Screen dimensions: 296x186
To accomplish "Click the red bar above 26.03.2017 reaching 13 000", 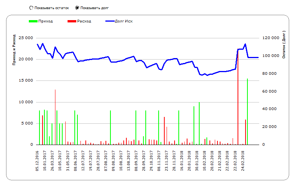I will click(x=55, y=117).
